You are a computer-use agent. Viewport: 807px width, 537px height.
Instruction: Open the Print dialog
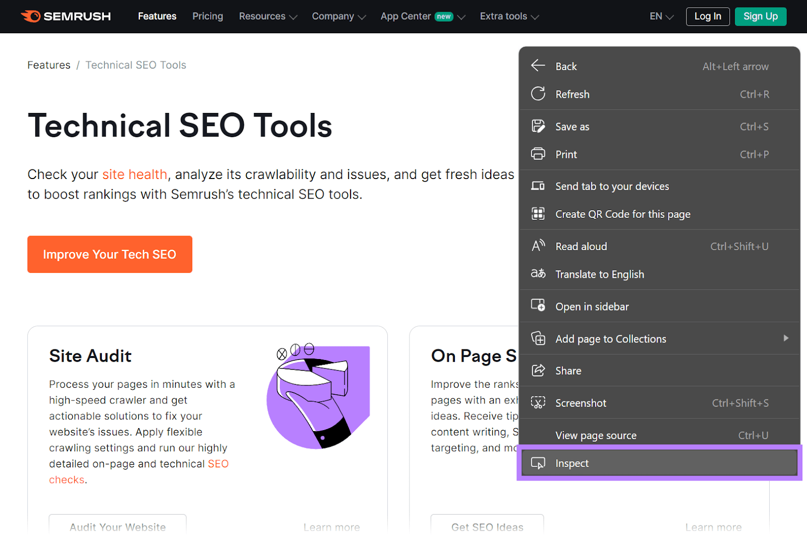coord(566,154)
